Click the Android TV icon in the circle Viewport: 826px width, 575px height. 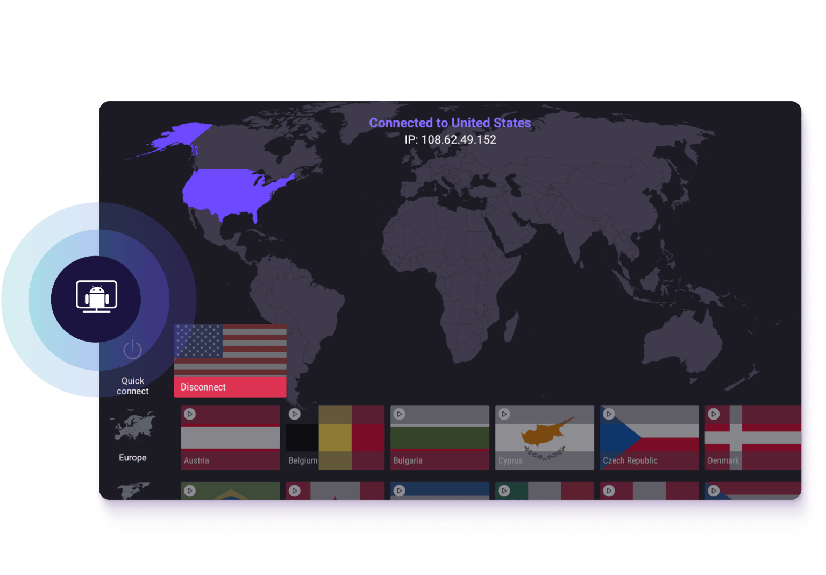tap(96, 296)
